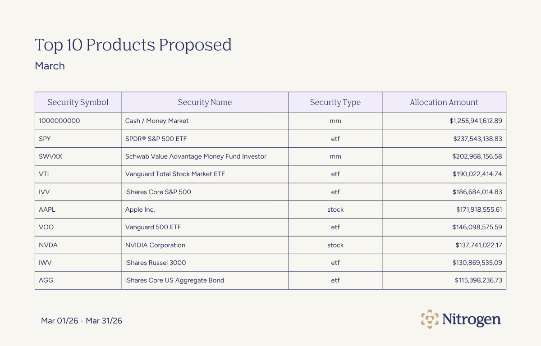The width and height of the screenshot is (541, 346).
Task: Click the date range Mar 01/26 - Mar 31/26
Action: point(82,321)
